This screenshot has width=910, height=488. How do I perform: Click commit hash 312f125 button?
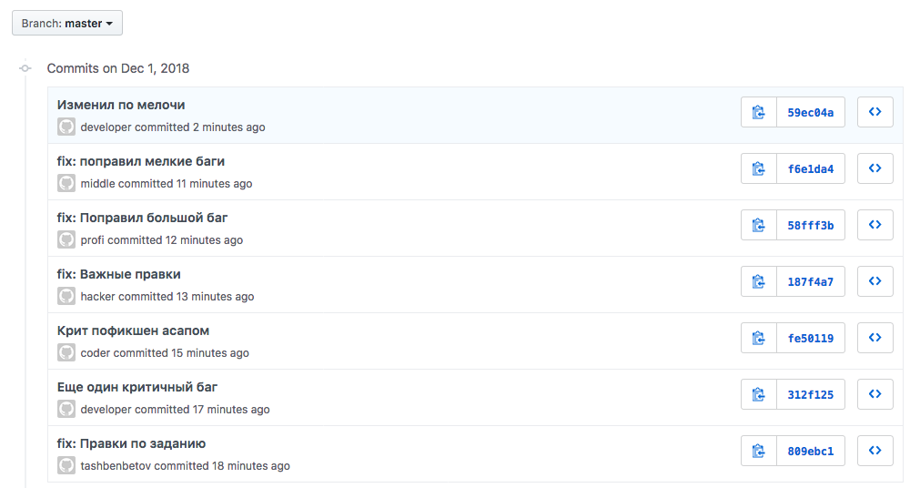pos(810,395)
